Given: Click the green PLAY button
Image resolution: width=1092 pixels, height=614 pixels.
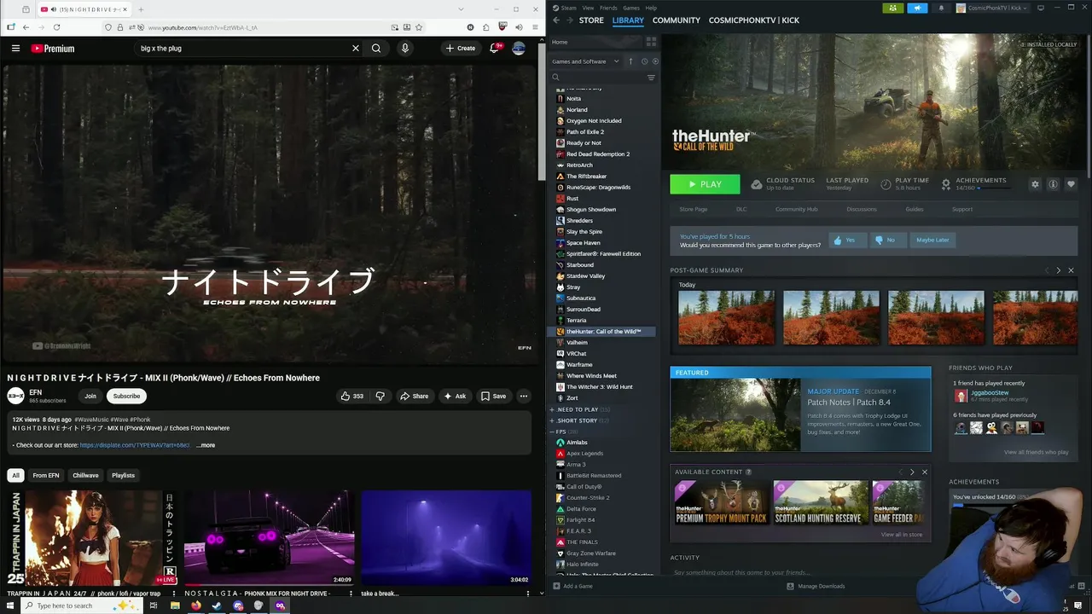Looking at the screenshot, I should pyautogui.click(x=705, y=184).
